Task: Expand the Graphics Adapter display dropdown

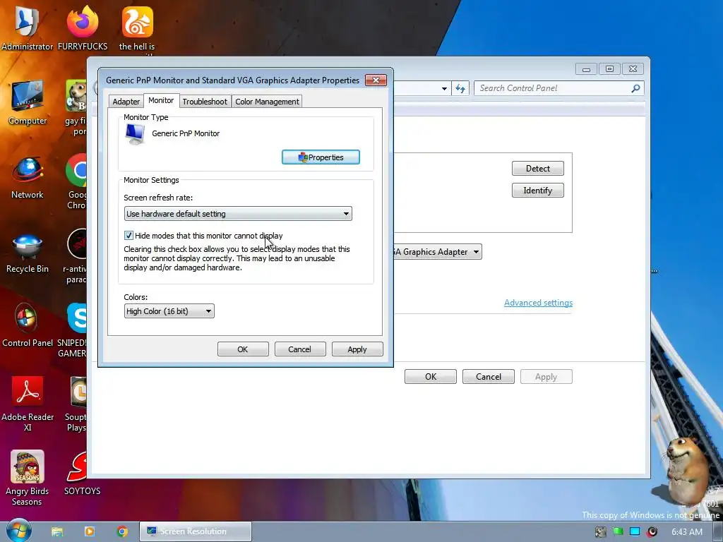Action: point(437,252)
